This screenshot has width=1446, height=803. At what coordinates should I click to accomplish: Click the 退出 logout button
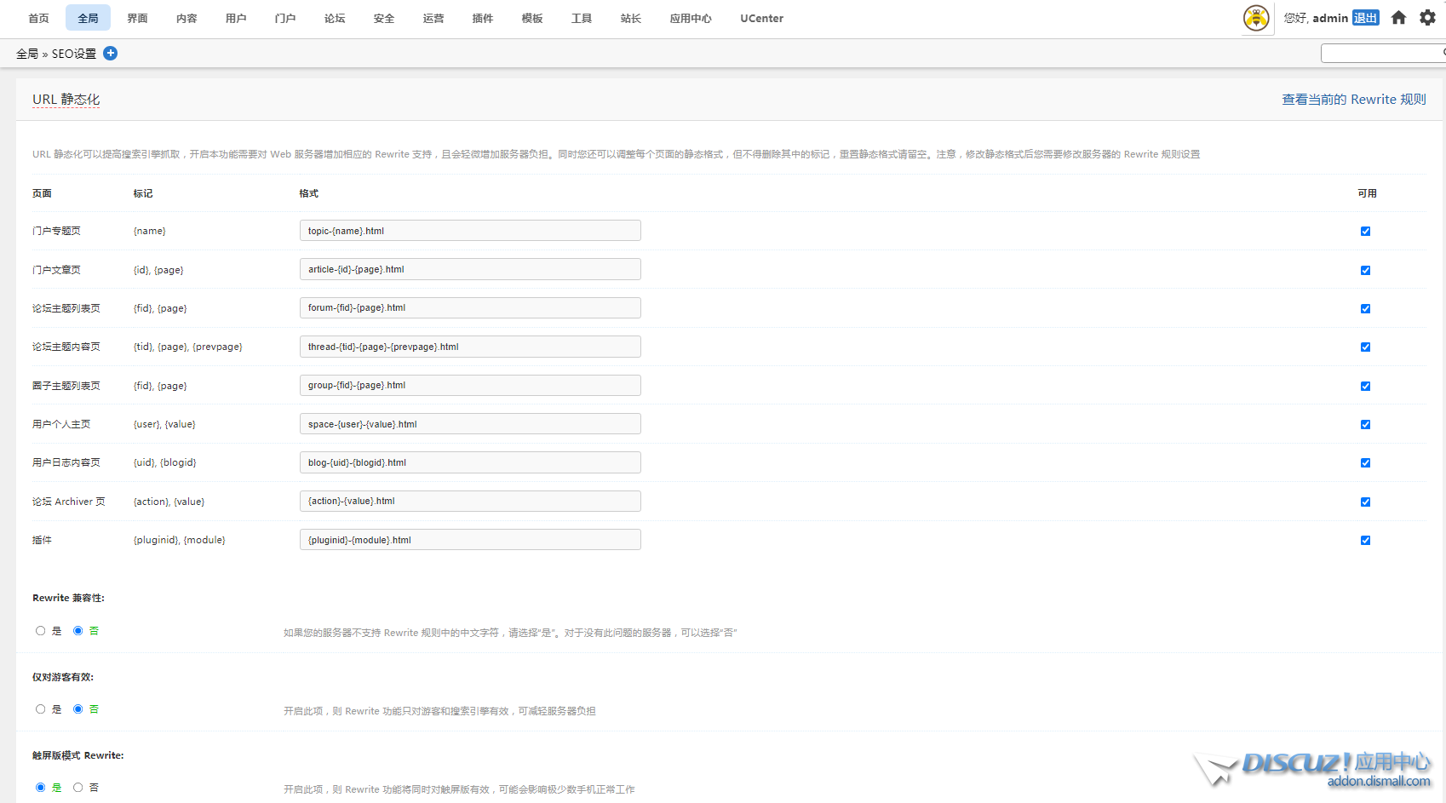(1365, 18)
